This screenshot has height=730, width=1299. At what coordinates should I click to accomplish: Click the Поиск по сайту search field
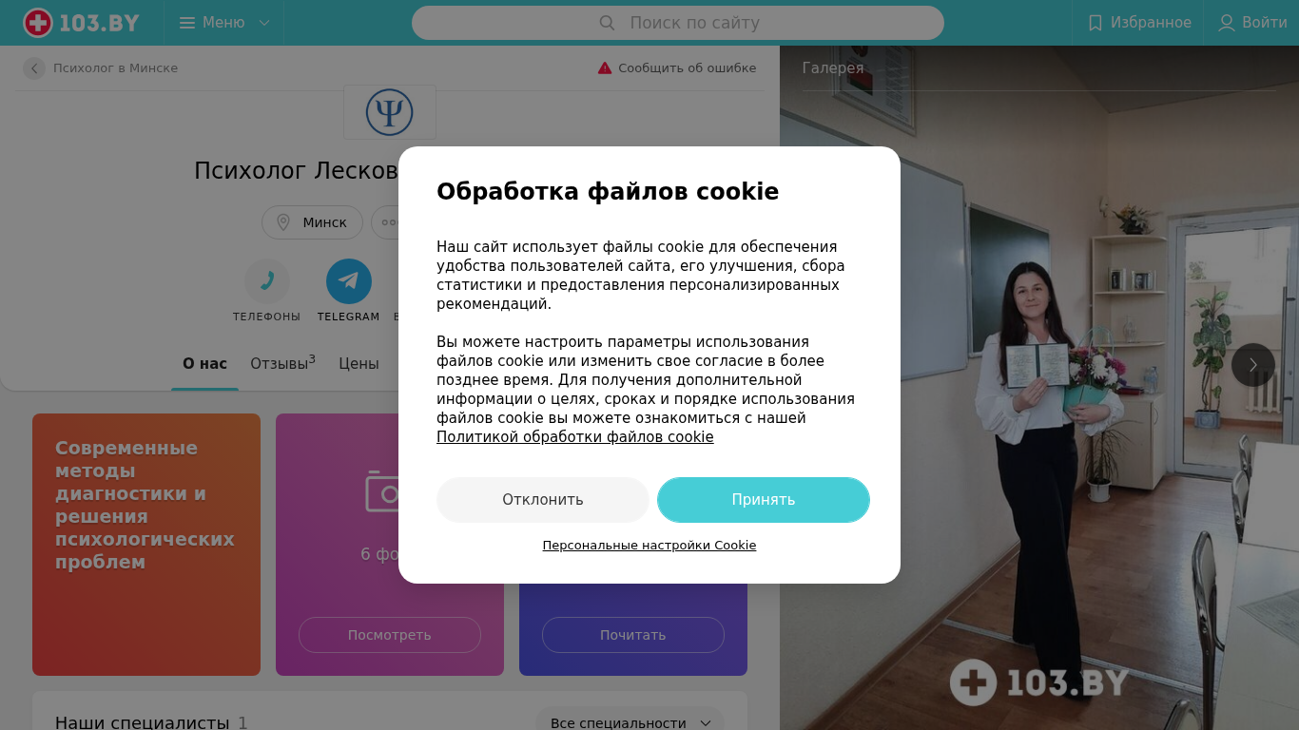click(678, 23)
